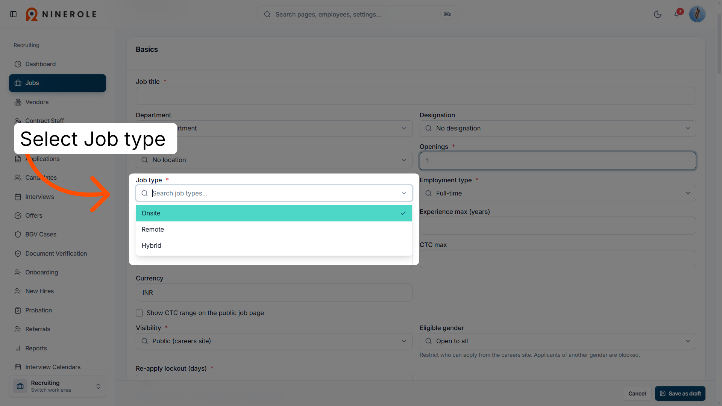Screen dimensions: 722x406
Task: Click Cancel button
Action: click(x=637, y=394)
